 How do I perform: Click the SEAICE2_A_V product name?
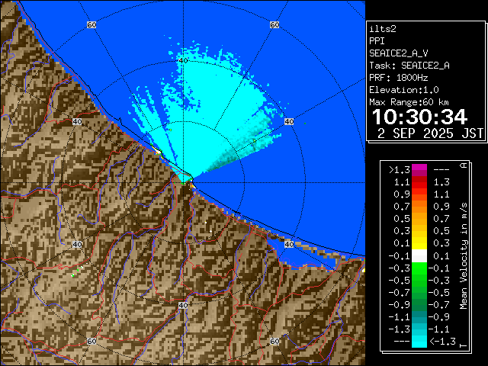398,53
